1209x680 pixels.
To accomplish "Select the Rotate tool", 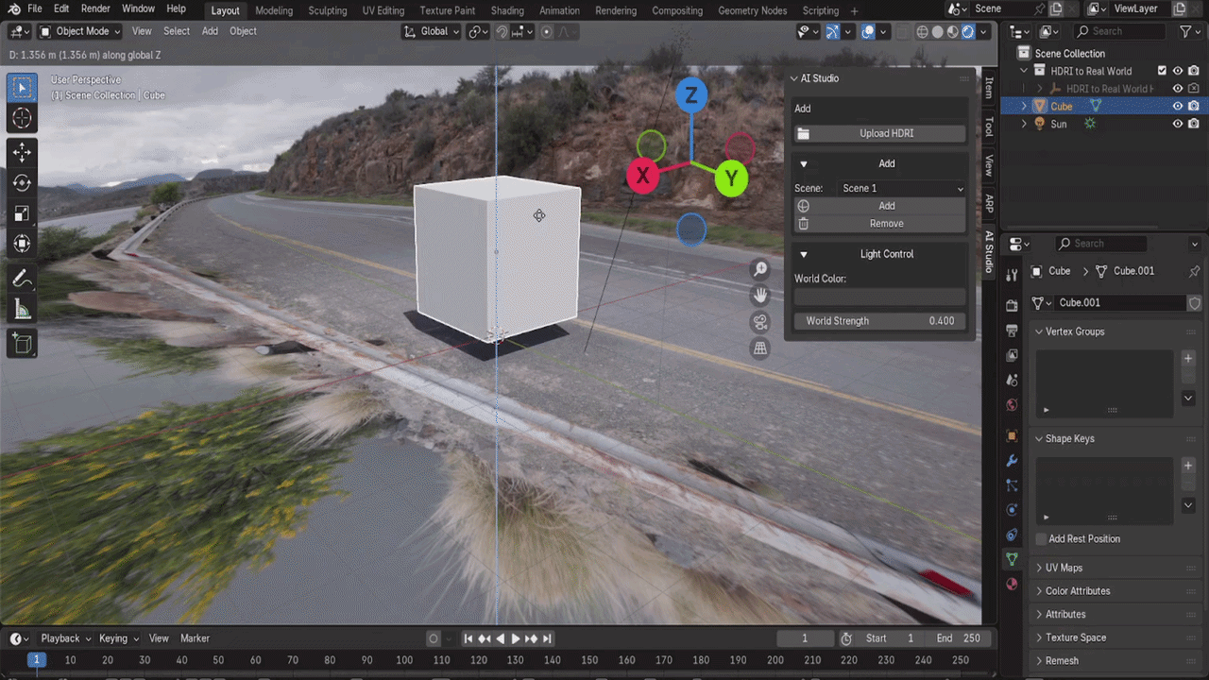I will click(22, 182).
